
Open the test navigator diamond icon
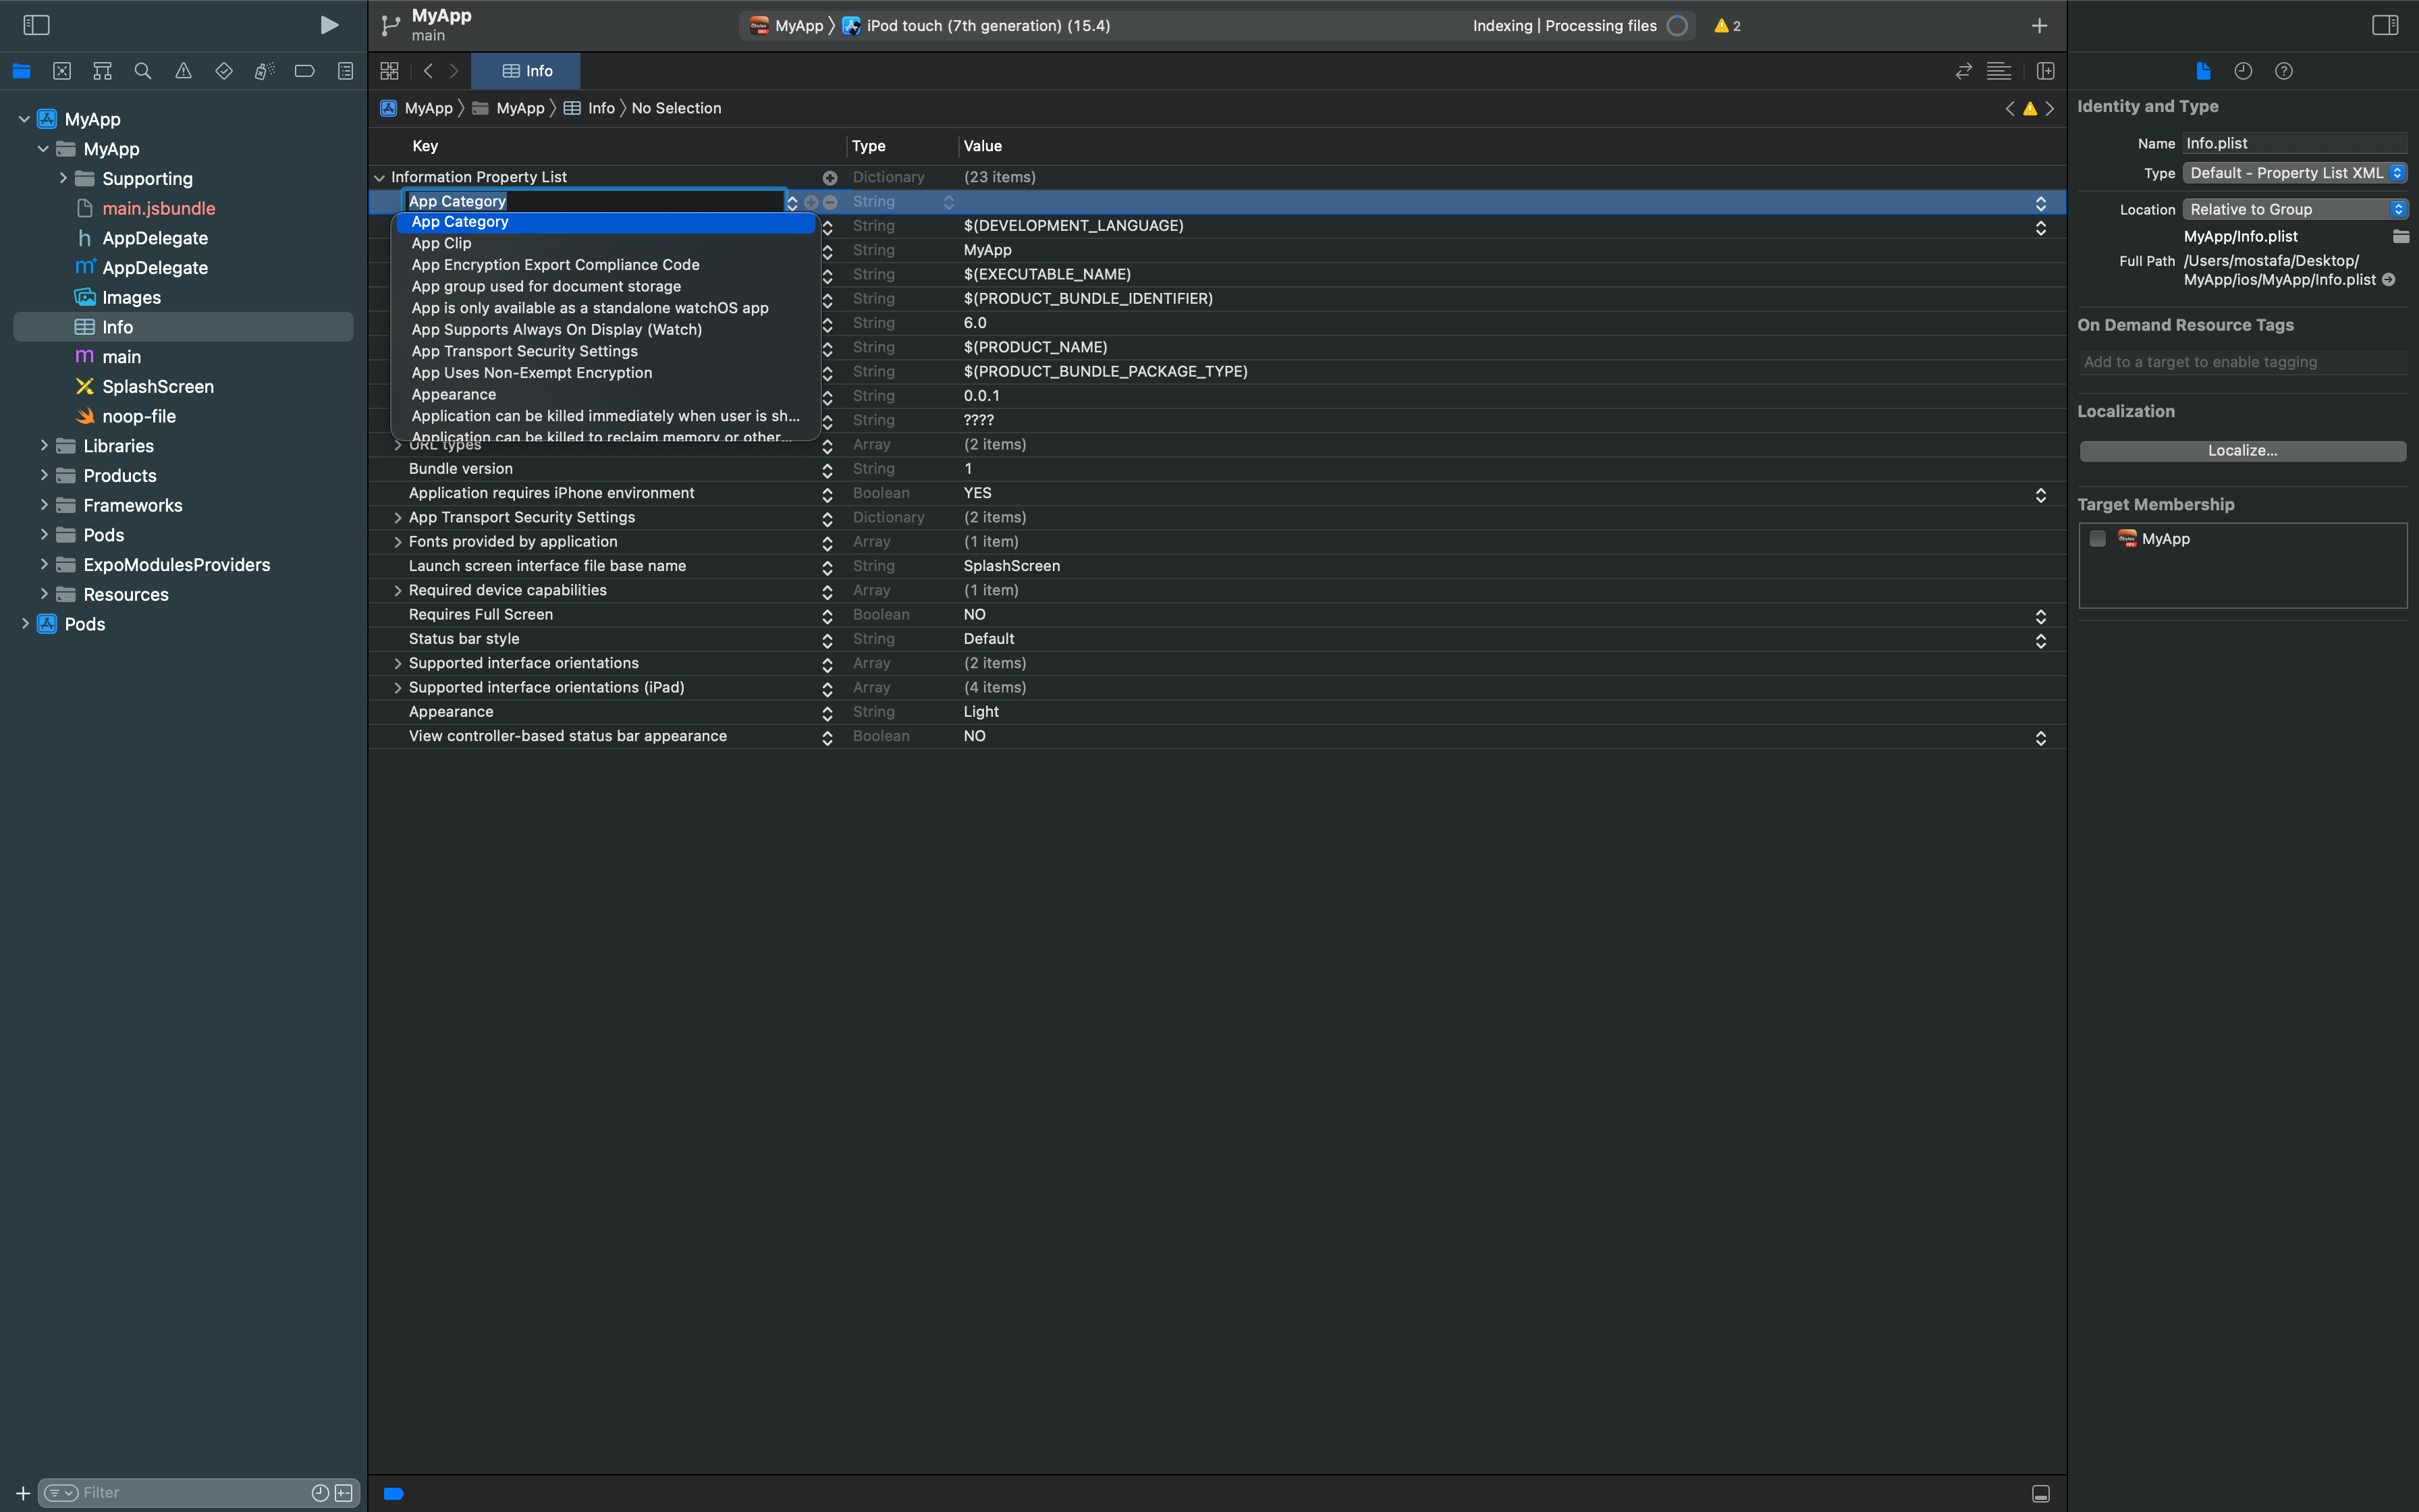tap(224, 71)
